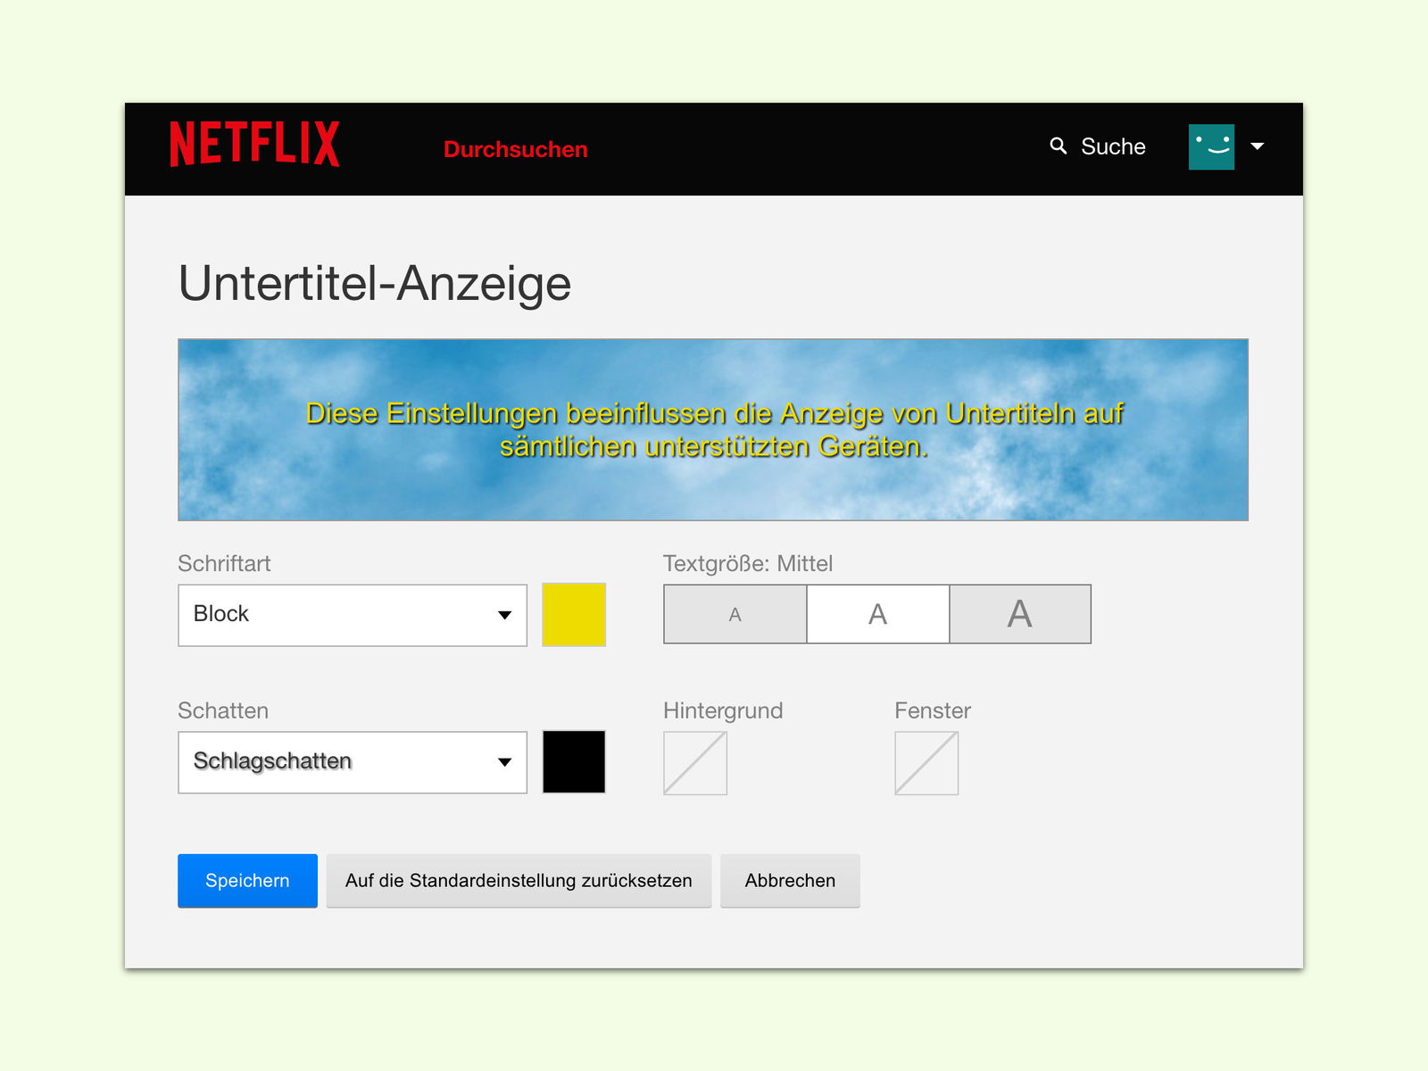Viewport: 1428px width, 1071px height.
Task: Click the subtitle preview banner
Action: (713, 429)
